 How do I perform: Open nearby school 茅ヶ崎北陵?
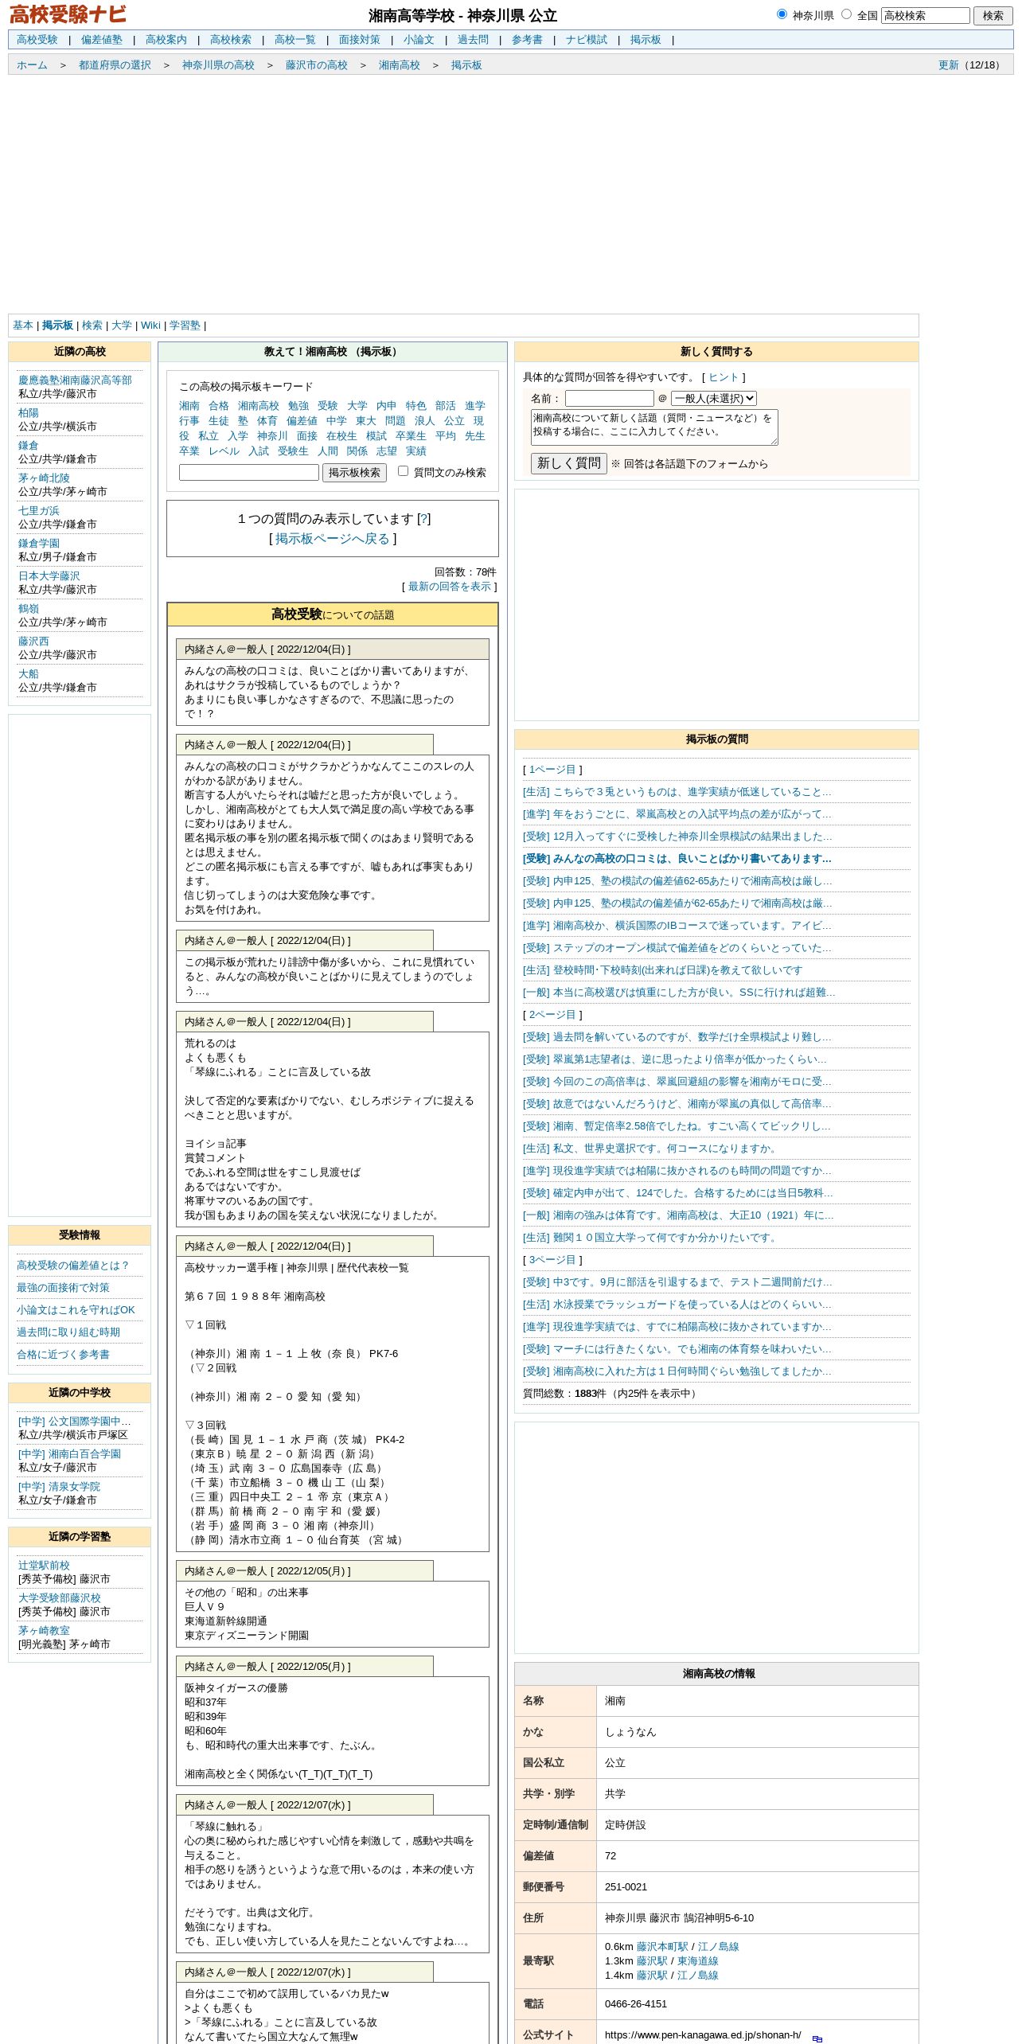point(44,478)
